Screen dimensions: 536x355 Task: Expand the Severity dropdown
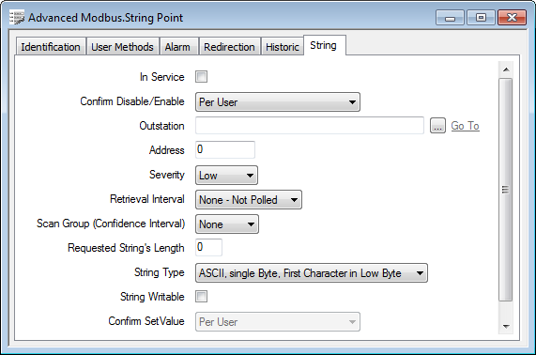(x=226, y=176)
